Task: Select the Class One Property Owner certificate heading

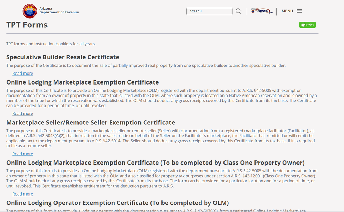Action: pyautogui.click(x=155, y=163)
